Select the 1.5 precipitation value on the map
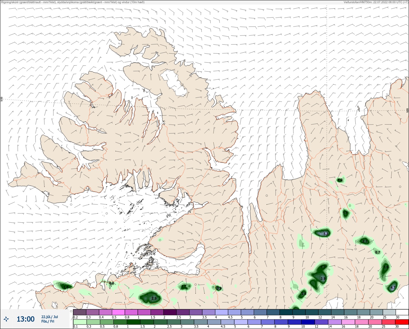 pos(66,287)
